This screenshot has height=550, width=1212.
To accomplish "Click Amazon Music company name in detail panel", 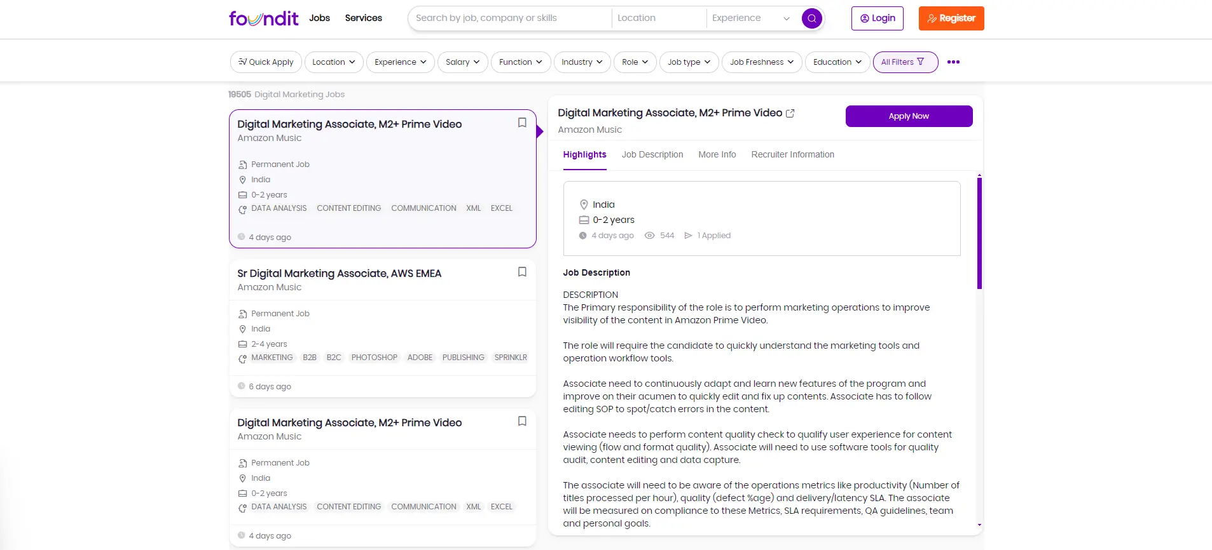I will pos(589,130).
